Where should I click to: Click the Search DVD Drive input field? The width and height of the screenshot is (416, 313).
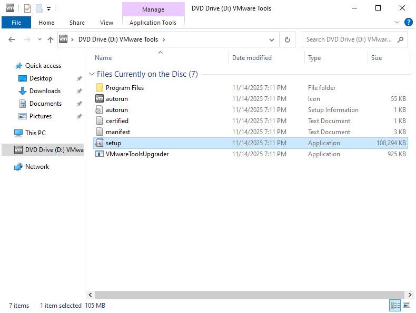pos(349,39)
